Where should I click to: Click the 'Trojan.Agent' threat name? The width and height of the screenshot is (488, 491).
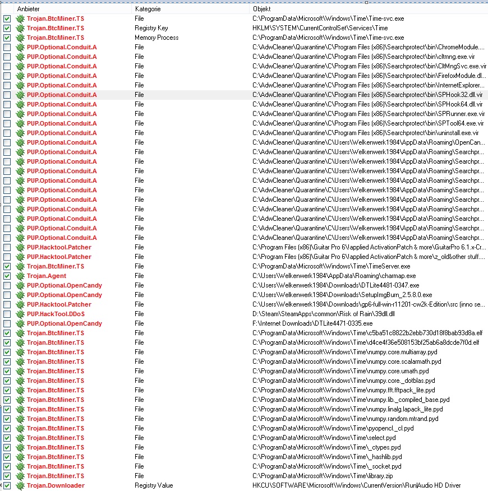click(x=47, y=276)
